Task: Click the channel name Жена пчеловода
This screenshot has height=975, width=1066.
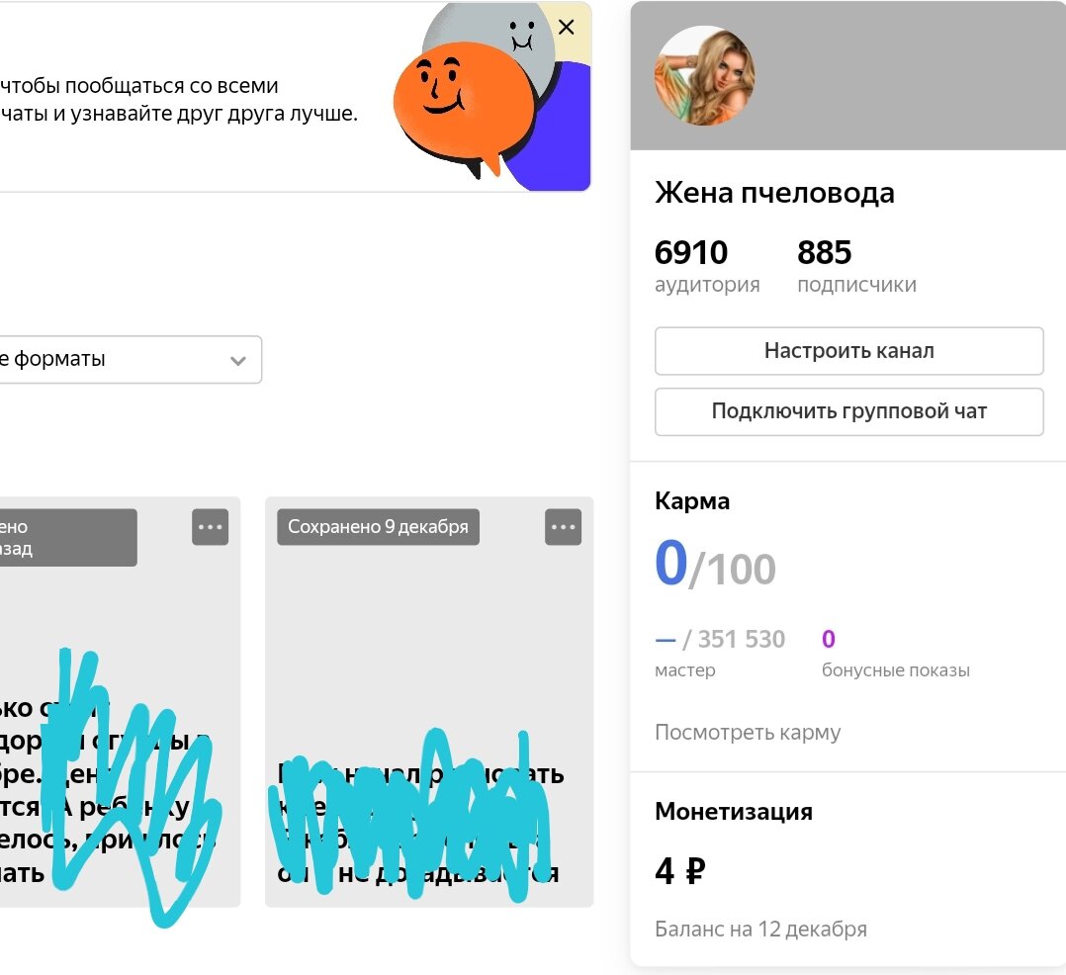Action: [774, 193]
